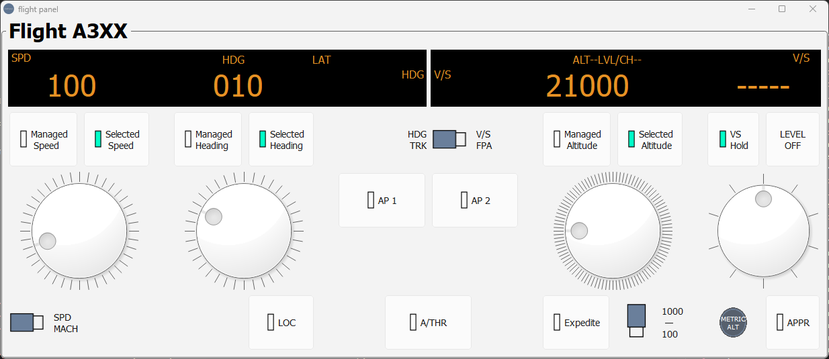
Task: Select Managed Speed mode
Action: (x=43, y=139)
